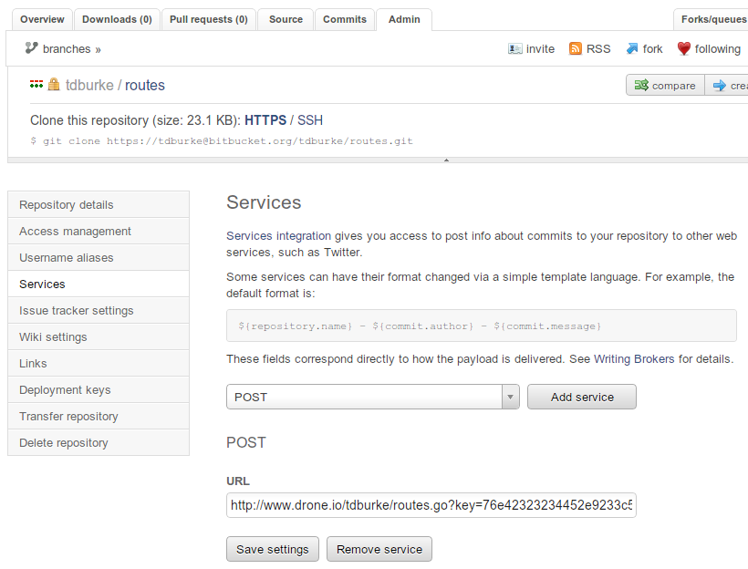748x569 pixels.
Task: Click the invite envelope icon
Action: click(515, 49)
